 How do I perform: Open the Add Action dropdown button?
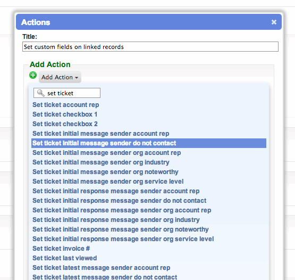click(x=60, y=77)
